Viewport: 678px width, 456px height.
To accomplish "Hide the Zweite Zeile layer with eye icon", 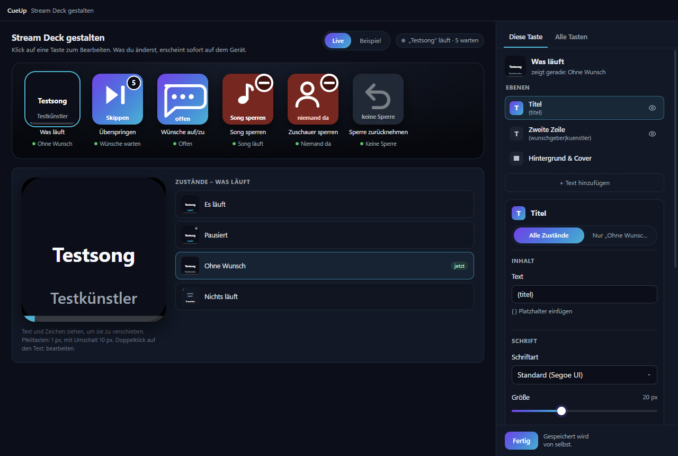I will tap(653, 134).
